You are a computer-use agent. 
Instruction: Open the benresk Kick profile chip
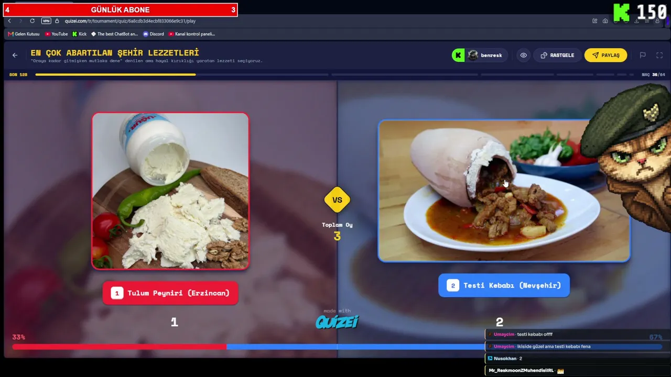click(479, 55)
